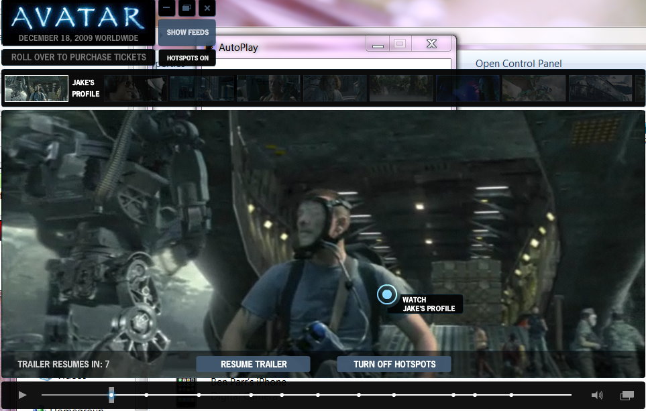This screenshot has width=646, height=411.
Task: Mute audio with the speaker icon
Action: (x=597, y=396)
